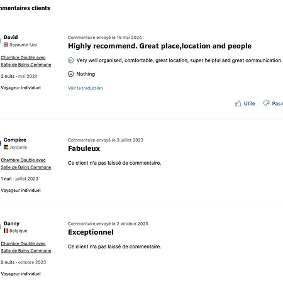Viewport: 283px width, 283px height.
Task: Click the Fabuleux review title
Action: pyautogui.click(x=84, y=148)
